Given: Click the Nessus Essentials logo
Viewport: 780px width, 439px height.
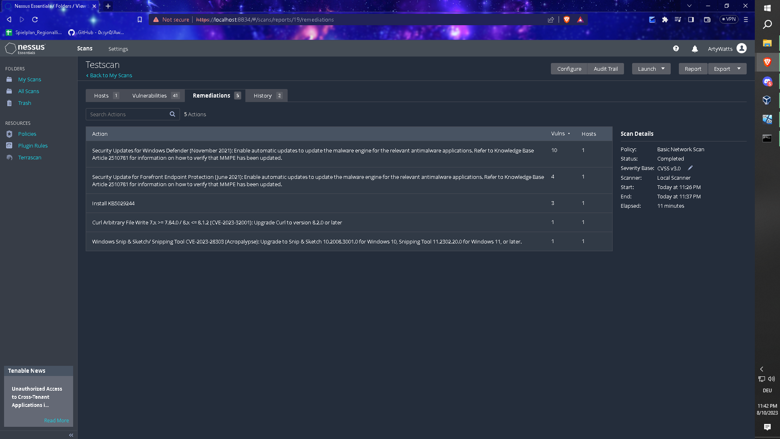Looking at the screenshot, I should click(x=25, y=48).
